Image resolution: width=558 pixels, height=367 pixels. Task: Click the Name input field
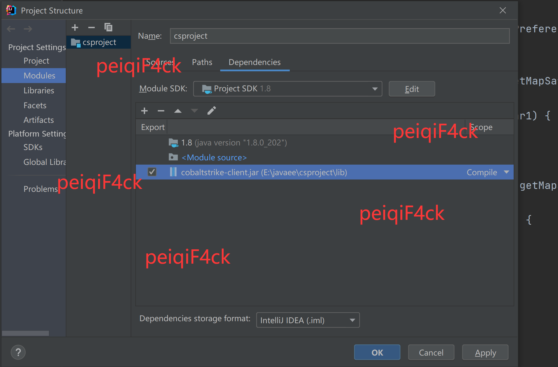coord(340,36)
